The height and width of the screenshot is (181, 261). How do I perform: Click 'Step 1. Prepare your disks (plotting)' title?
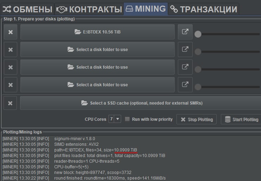[39, 19]
